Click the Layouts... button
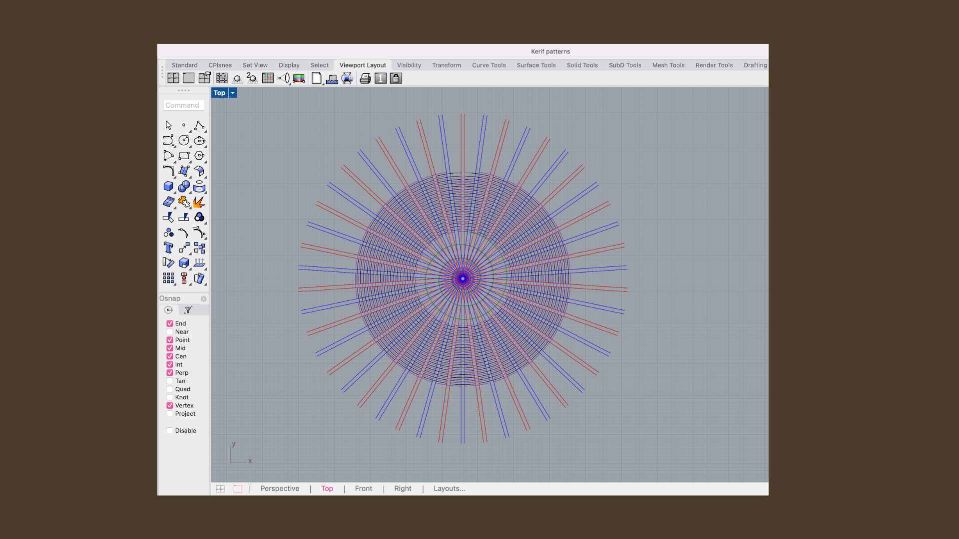This screenshot has width=959, height=539. [449, 489]
